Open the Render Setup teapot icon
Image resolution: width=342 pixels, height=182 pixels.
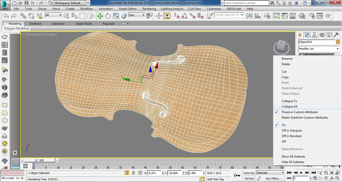(312, 16)
